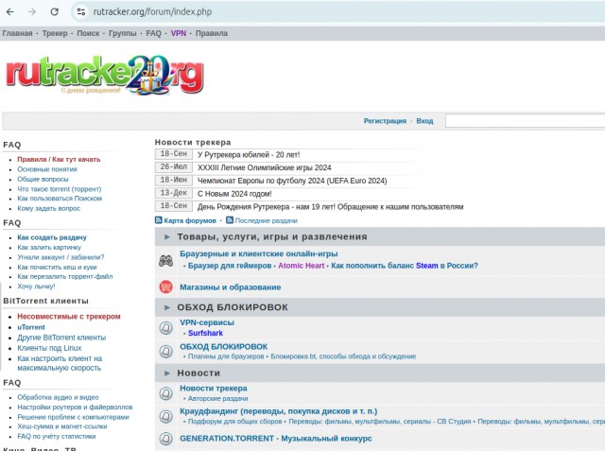605x451 pixels.
Task: Open Последние раздачи link
Action: coord(267,220)
